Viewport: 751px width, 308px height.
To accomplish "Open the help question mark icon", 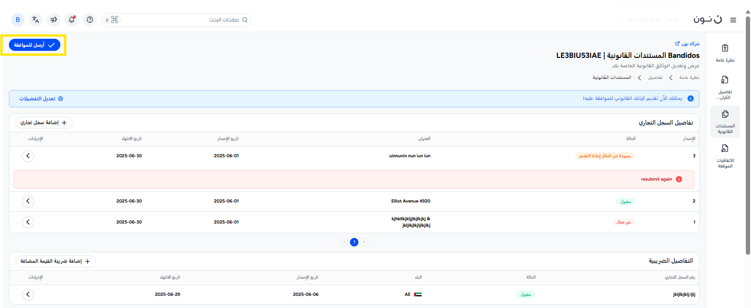I will [90, 20].
